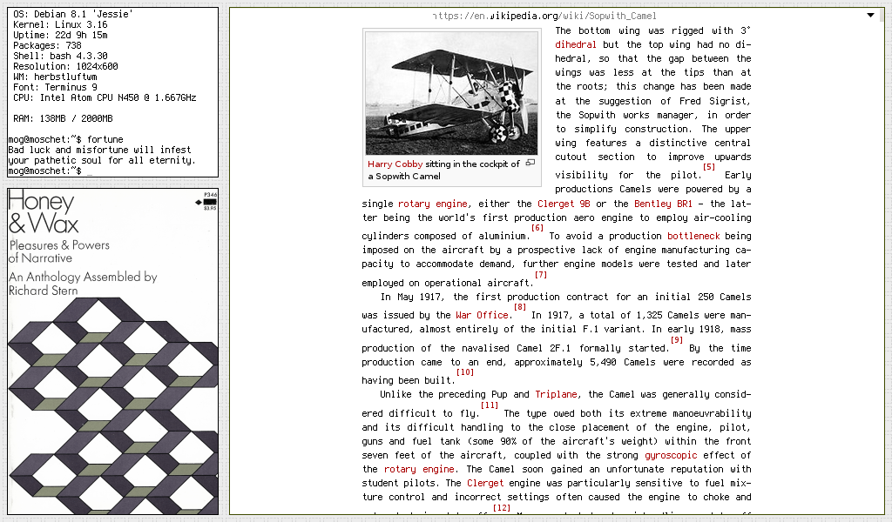Click the War Office link
Viewport: 892px width, 522px height.
point(482,315)
